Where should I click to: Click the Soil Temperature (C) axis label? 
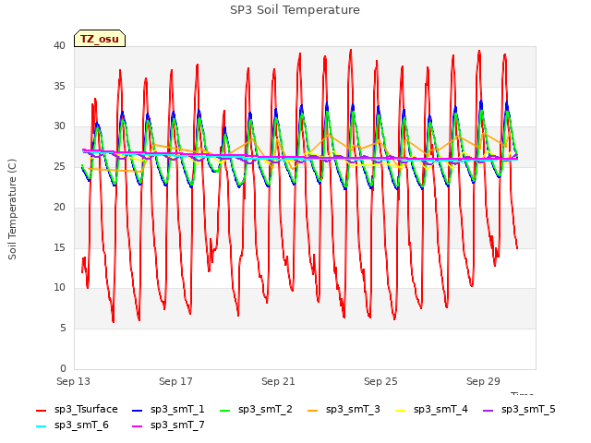tap(12, 210)
